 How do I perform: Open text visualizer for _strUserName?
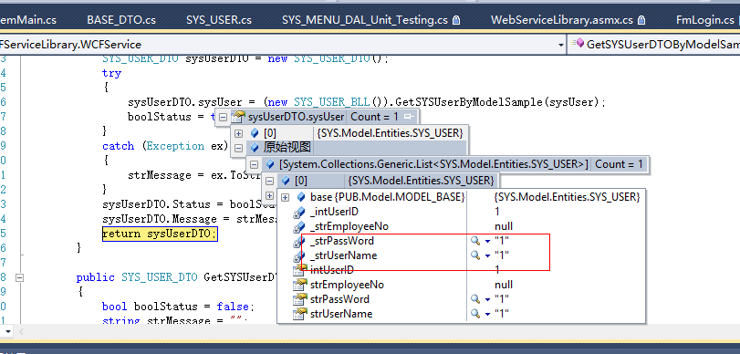coord(475,255)
